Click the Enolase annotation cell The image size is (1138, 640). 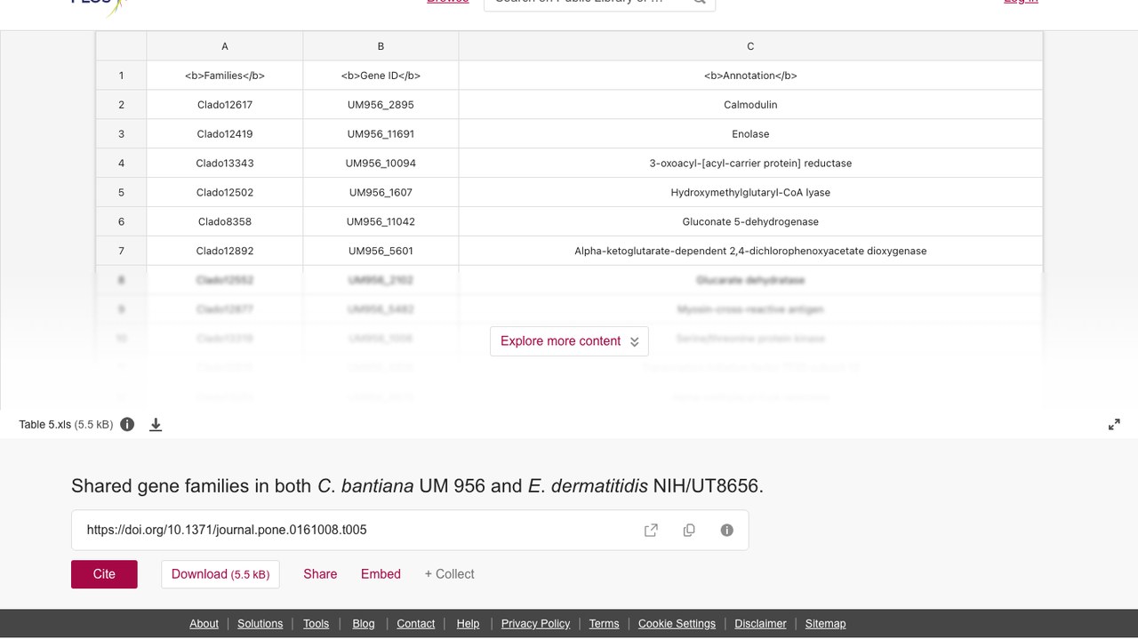pyautogui.click(x=750, y=134)
